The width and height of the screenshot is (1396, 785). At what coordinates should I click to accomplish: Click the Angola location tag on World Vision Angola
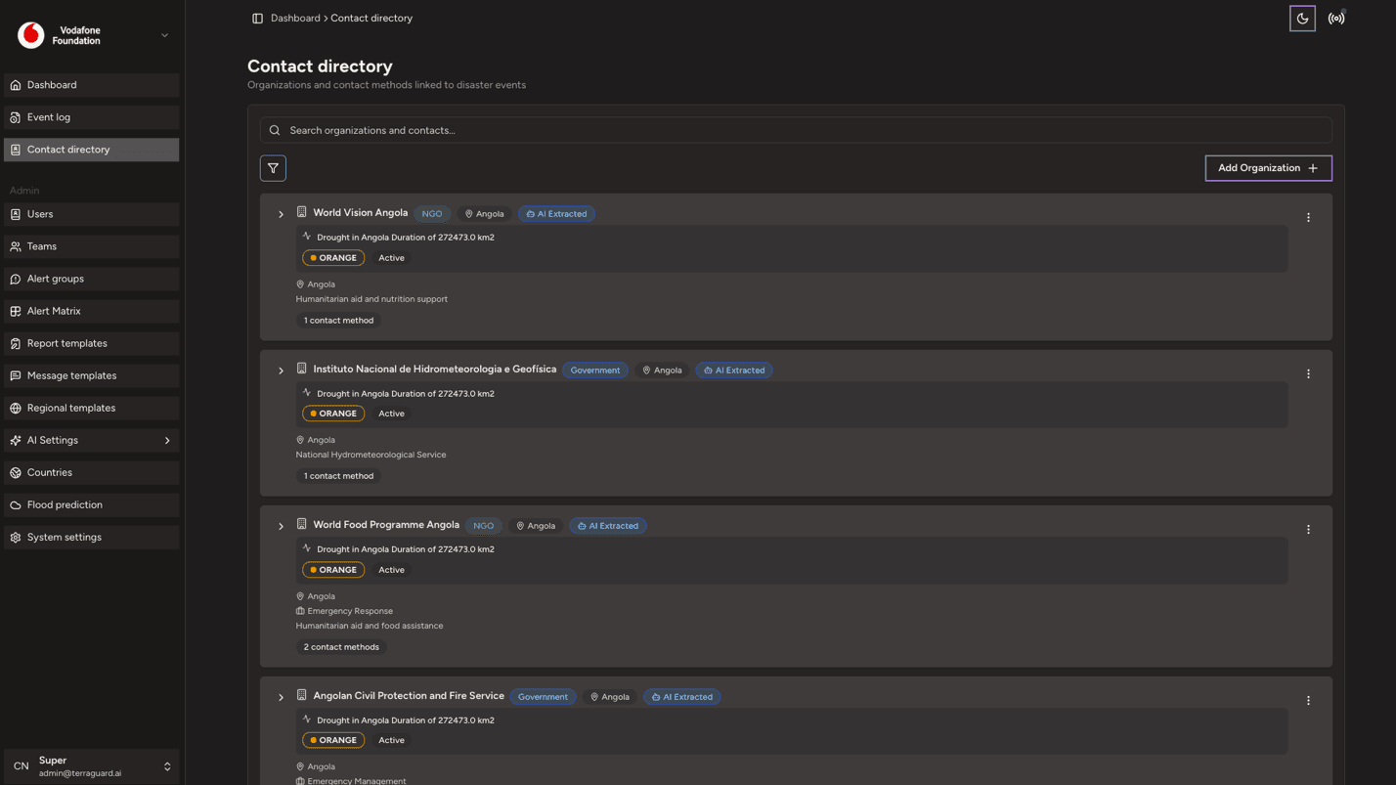coord(484,214)
